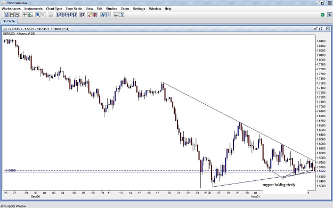Screen dimensions: 333x208
Task: Click the 'Java Applet Window' status text
Action: 13,206
